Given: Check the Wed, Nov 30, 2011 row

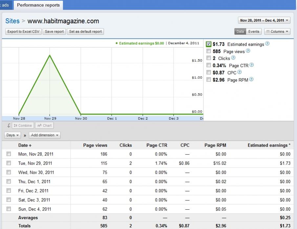Looking at the screenshot, I should 9,172.
